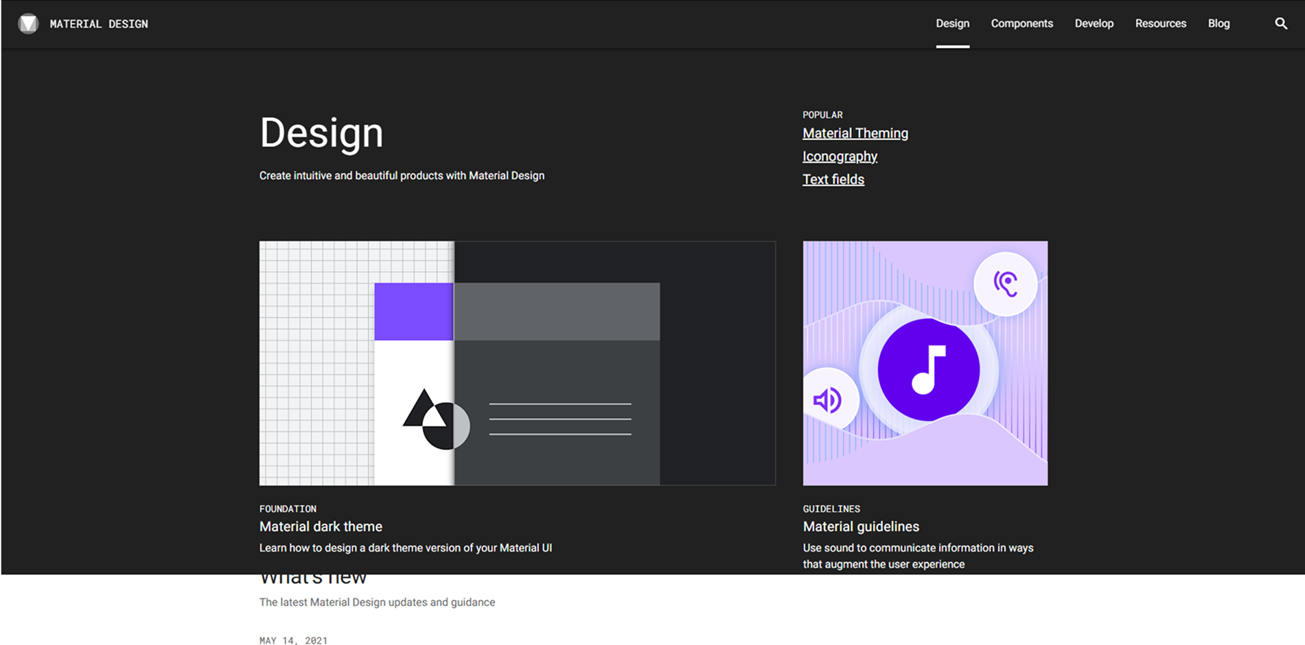Click the purple music note circle
The image size is (1305, 645).
click(928, 369)
